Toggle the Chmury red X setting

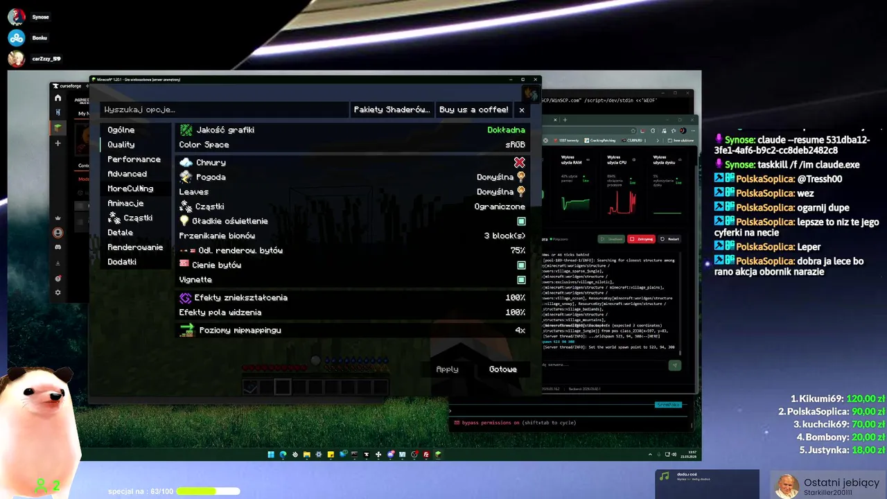point(519,162)
